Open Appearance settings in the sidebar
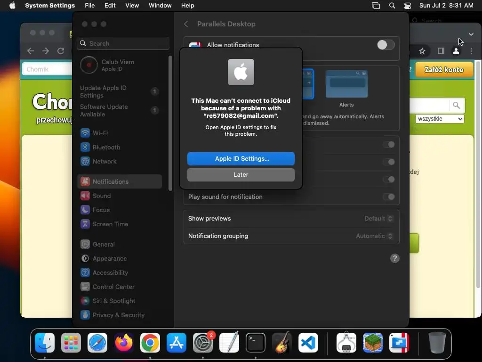This screenshot has width=482, height=362. coord(119,259)
